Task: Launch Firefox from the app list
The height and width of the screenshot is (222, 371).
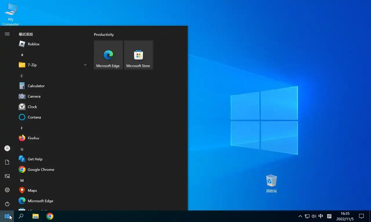Action: [x=53, y=138]
